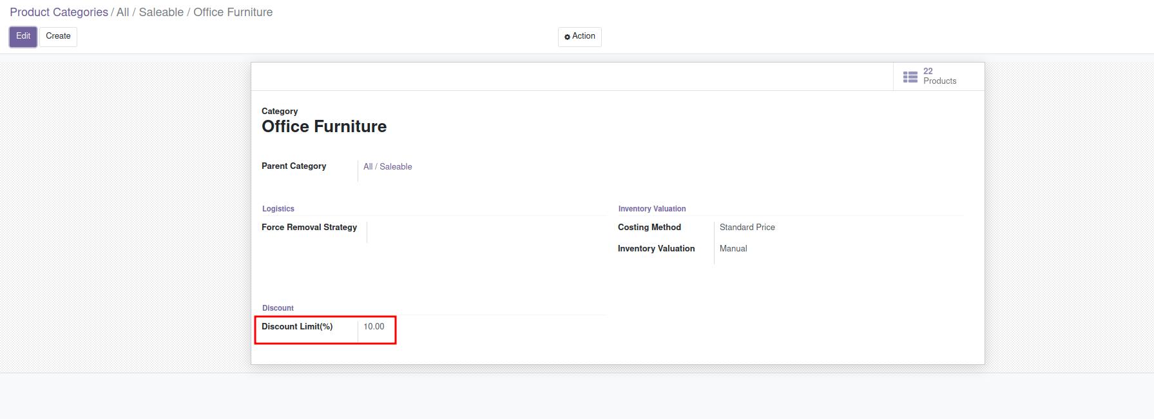1154x419 pixels.
Task: Click the Discount Limit(%) label
Action: (x=297, y=327)
